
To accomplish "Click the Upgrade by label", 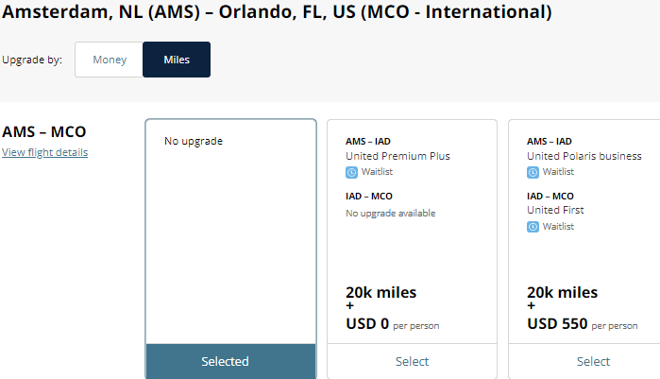I will [32, 60].
